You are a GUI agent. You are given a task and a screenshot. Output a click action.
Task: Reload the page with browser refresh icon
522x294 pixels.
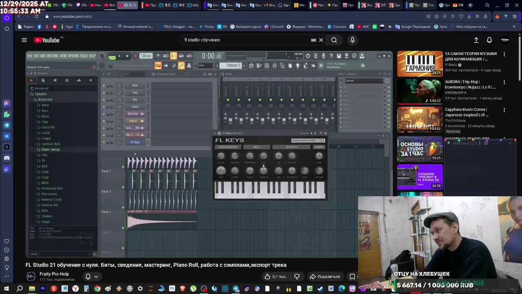click(x=37, y=16)
